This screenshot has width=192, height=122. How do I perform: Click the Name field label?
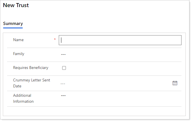(18, 40)
